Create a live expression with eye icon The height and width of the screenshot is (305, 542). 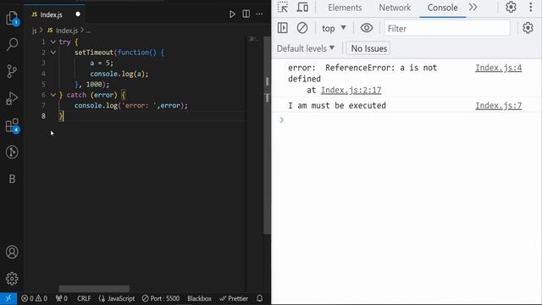(367, 28)
